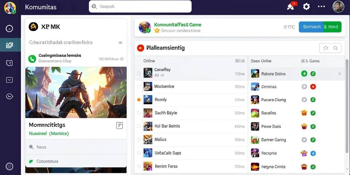Click the vertical scrollbar on the right
The image size is (350, 175).
click(x=347, y=106)
